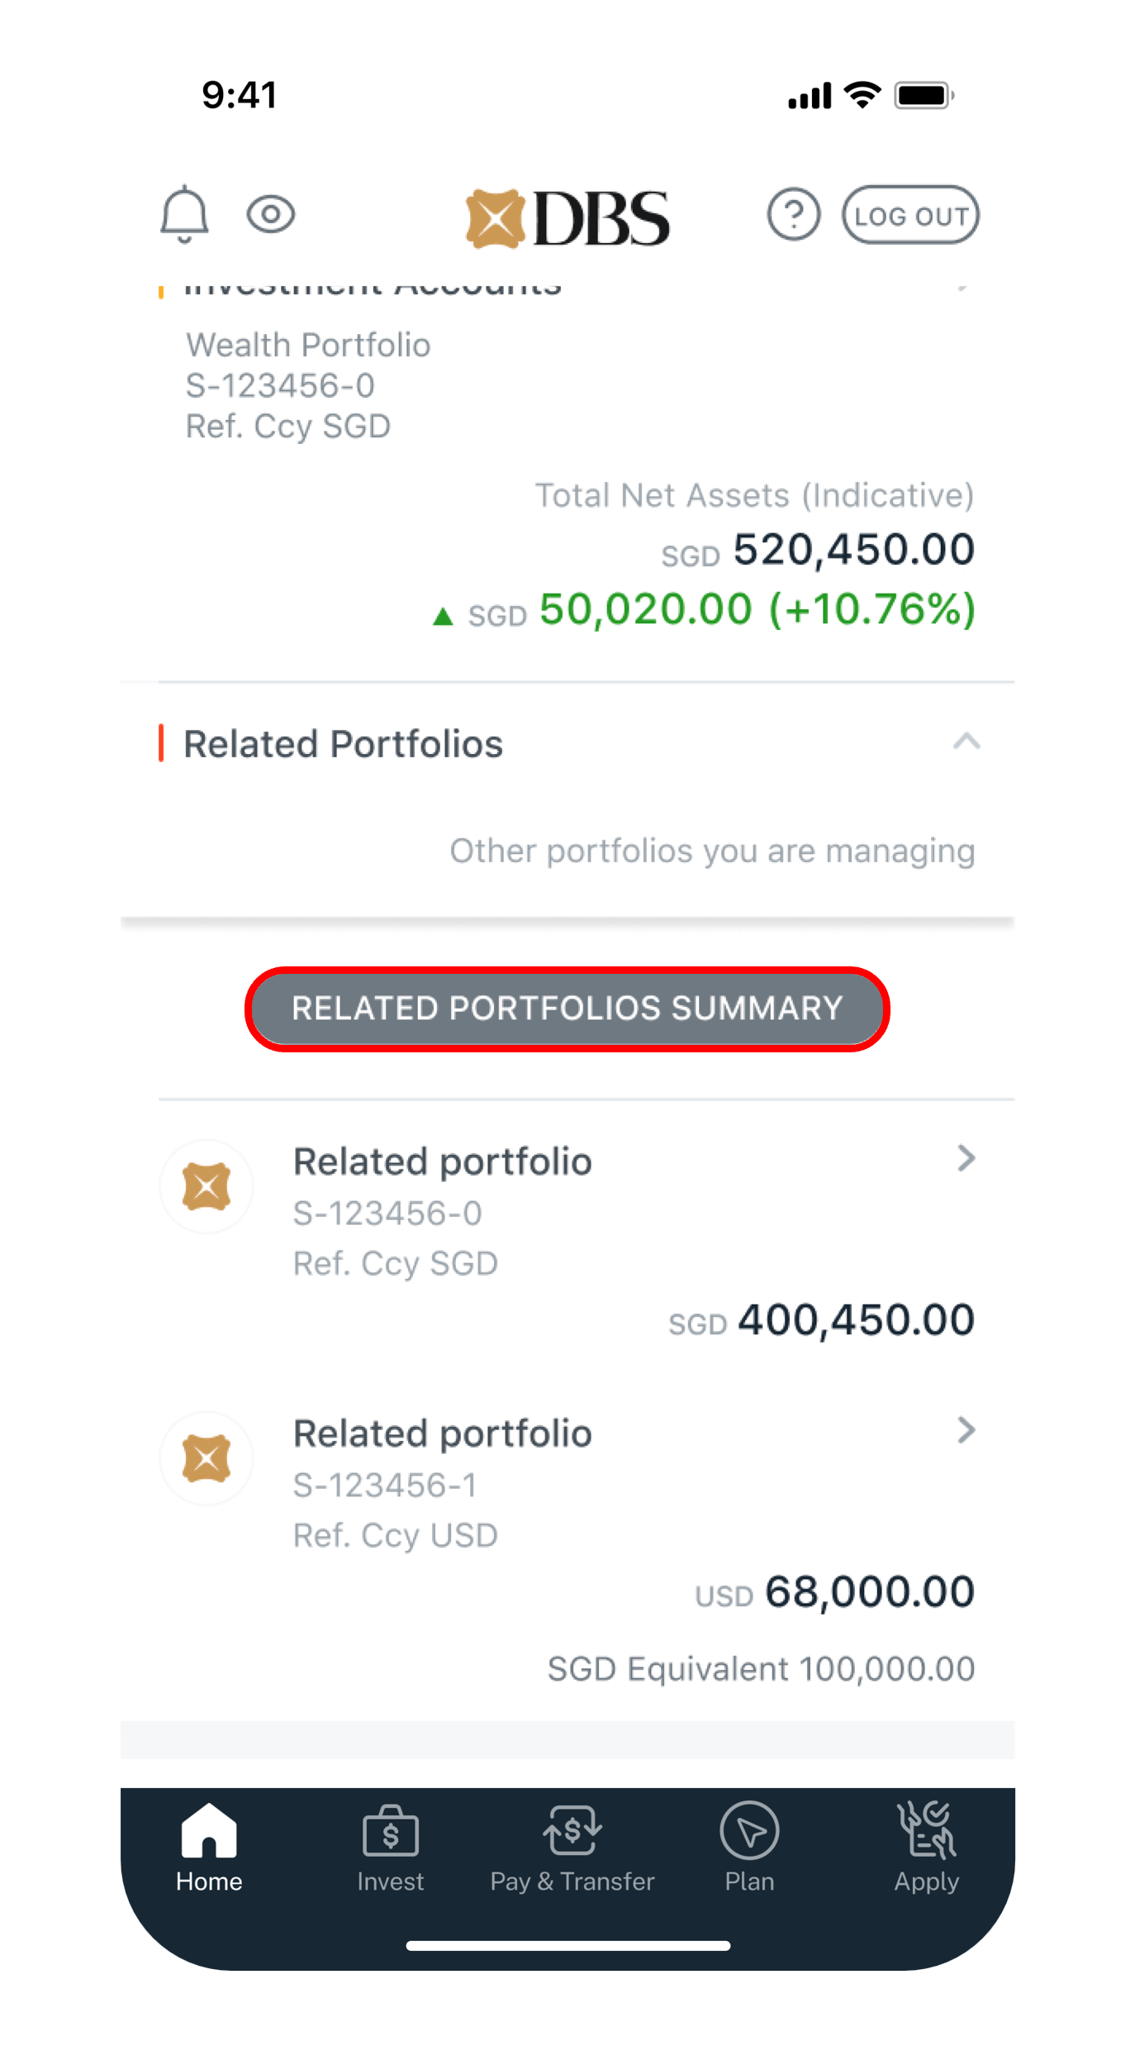Tap the USD 68,000.00 portfolio balance
The height and width of the screenshot is (2046, 1135).
click(x=869, y=1592)
